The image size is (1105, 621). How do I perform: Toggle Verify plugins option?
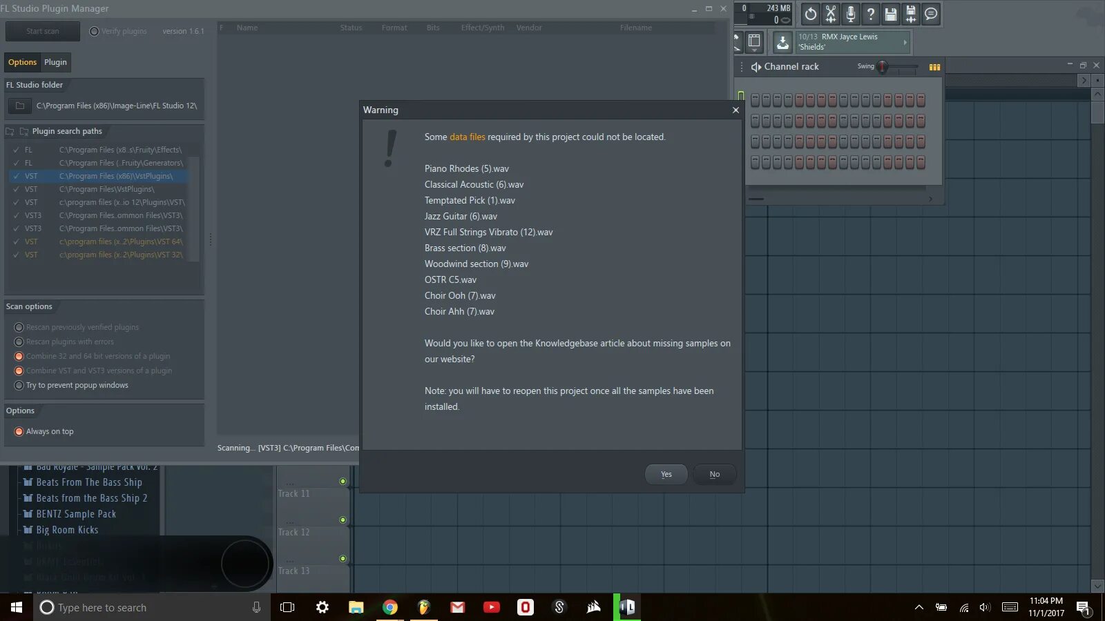point(95,31)
